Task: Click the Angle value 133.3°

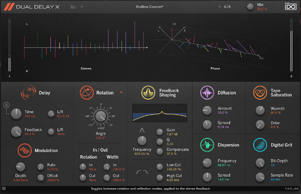Action: point(101,137)
